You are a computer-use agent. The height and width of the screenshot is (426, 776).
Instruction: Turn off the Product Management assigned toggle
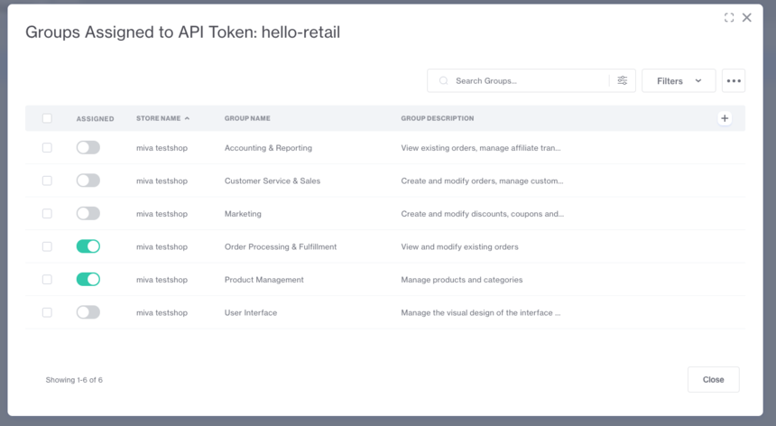[x=88, y=280]
